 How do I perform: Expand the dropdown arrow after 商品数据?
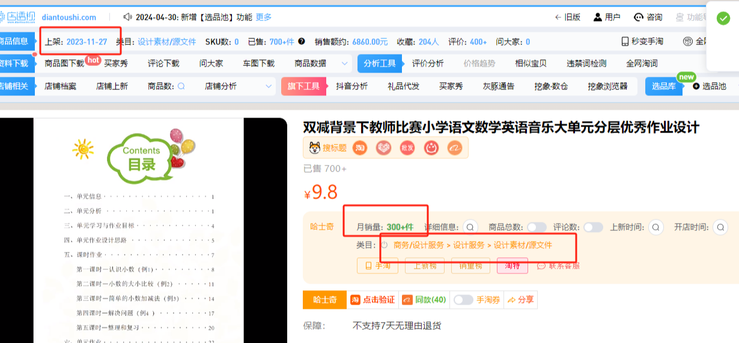344,64
